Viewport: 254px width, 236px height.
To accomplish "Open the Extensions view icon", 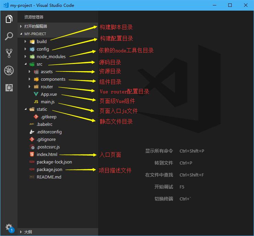I will 9,88.
